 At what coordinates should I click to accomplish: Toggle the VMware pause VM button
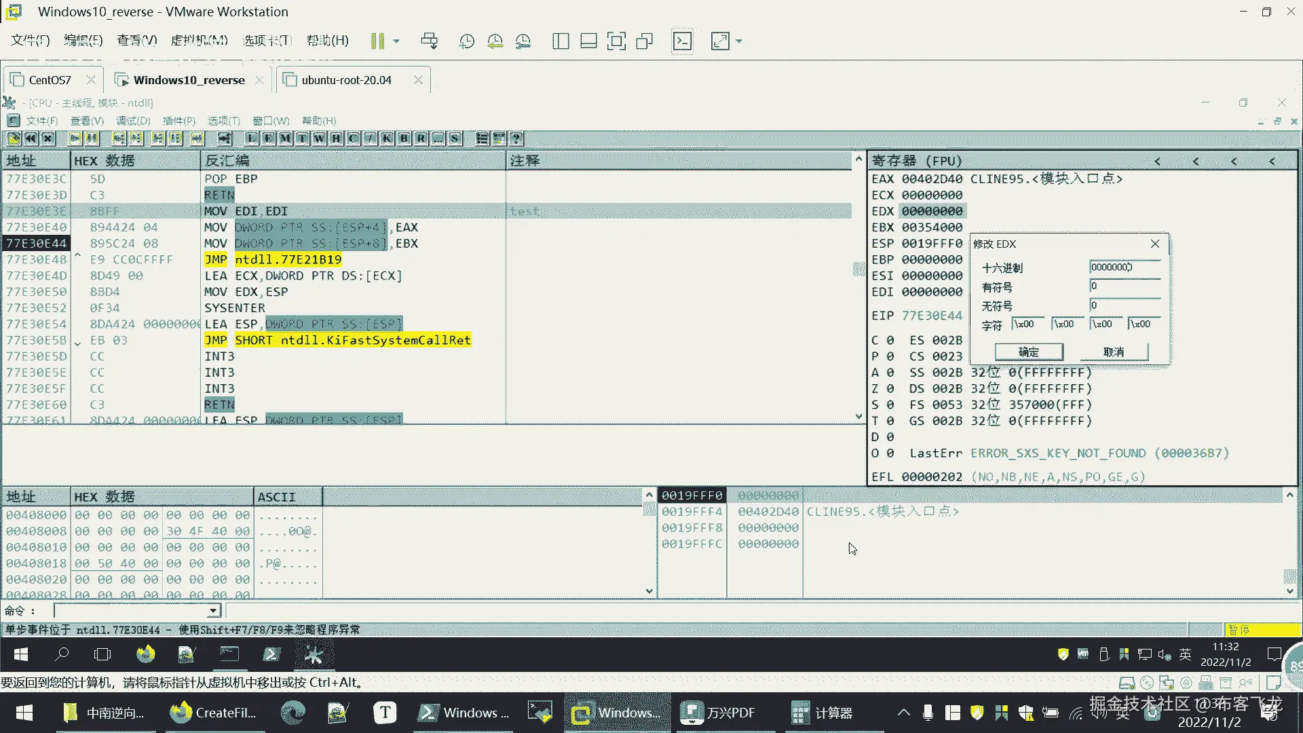(x=377, y=41)
